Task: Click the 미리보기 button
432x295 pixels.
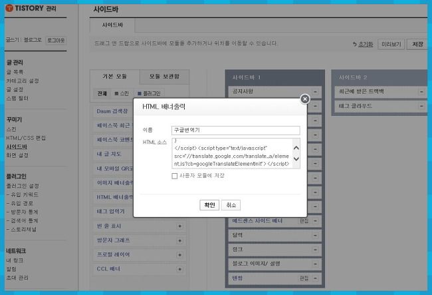Action: click(391, 44)
